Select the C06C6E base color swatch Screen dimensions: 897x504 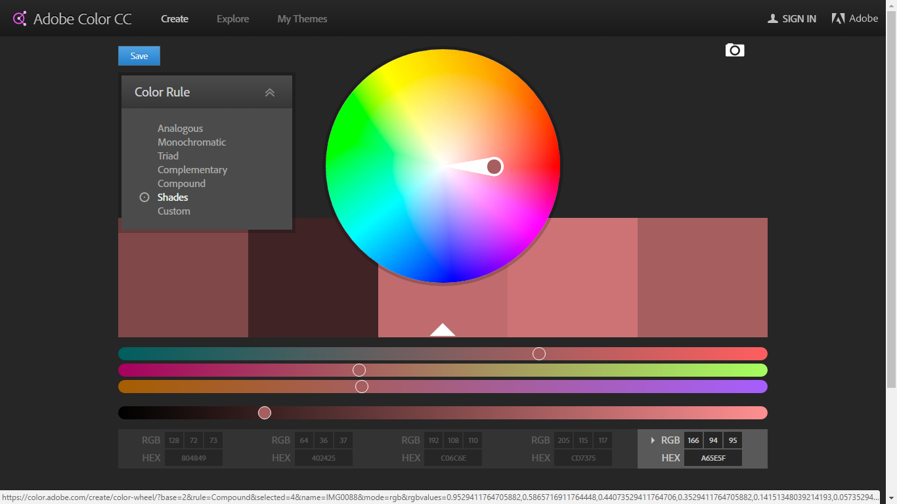[443, 308]
